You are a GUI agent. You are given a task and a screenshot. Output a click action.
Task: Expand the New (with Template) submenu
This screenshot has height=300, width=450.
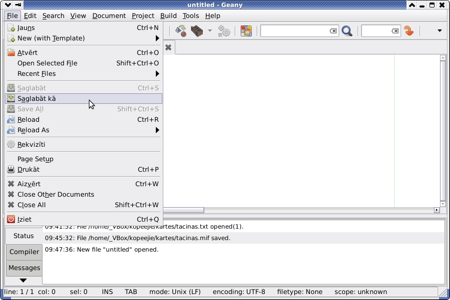coord(84,38)
